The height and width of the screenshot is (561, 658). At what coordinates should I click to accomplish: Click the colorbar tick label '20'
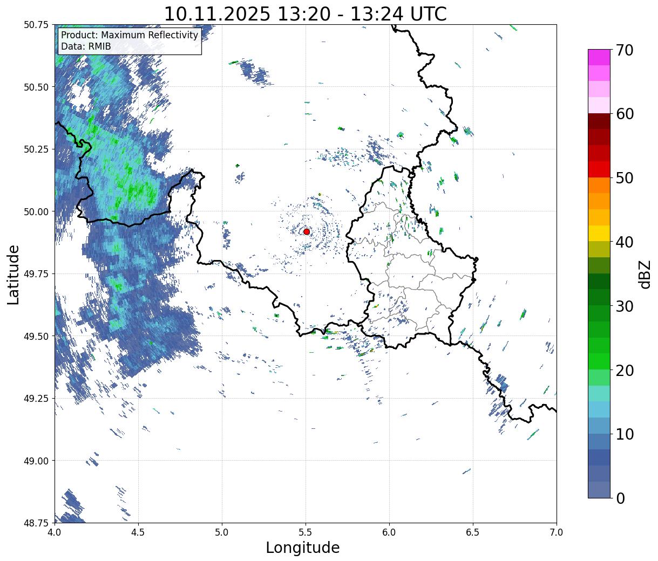tap(625, 370)
